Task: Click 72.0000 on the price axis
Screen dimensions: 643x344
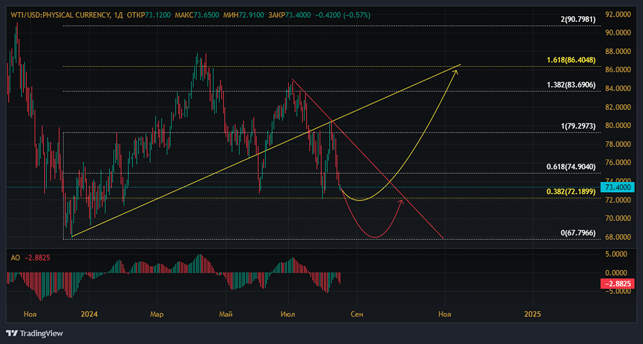Action: point(619,200)
